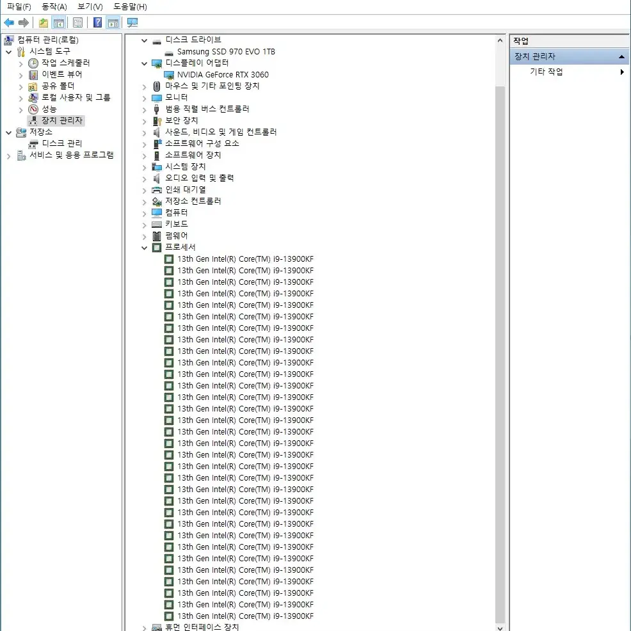Select Samsung SSD 970 EVO 1TB

[x=226, y=51]
